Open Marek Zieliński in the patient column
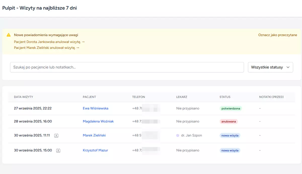 tap(94, 135)
